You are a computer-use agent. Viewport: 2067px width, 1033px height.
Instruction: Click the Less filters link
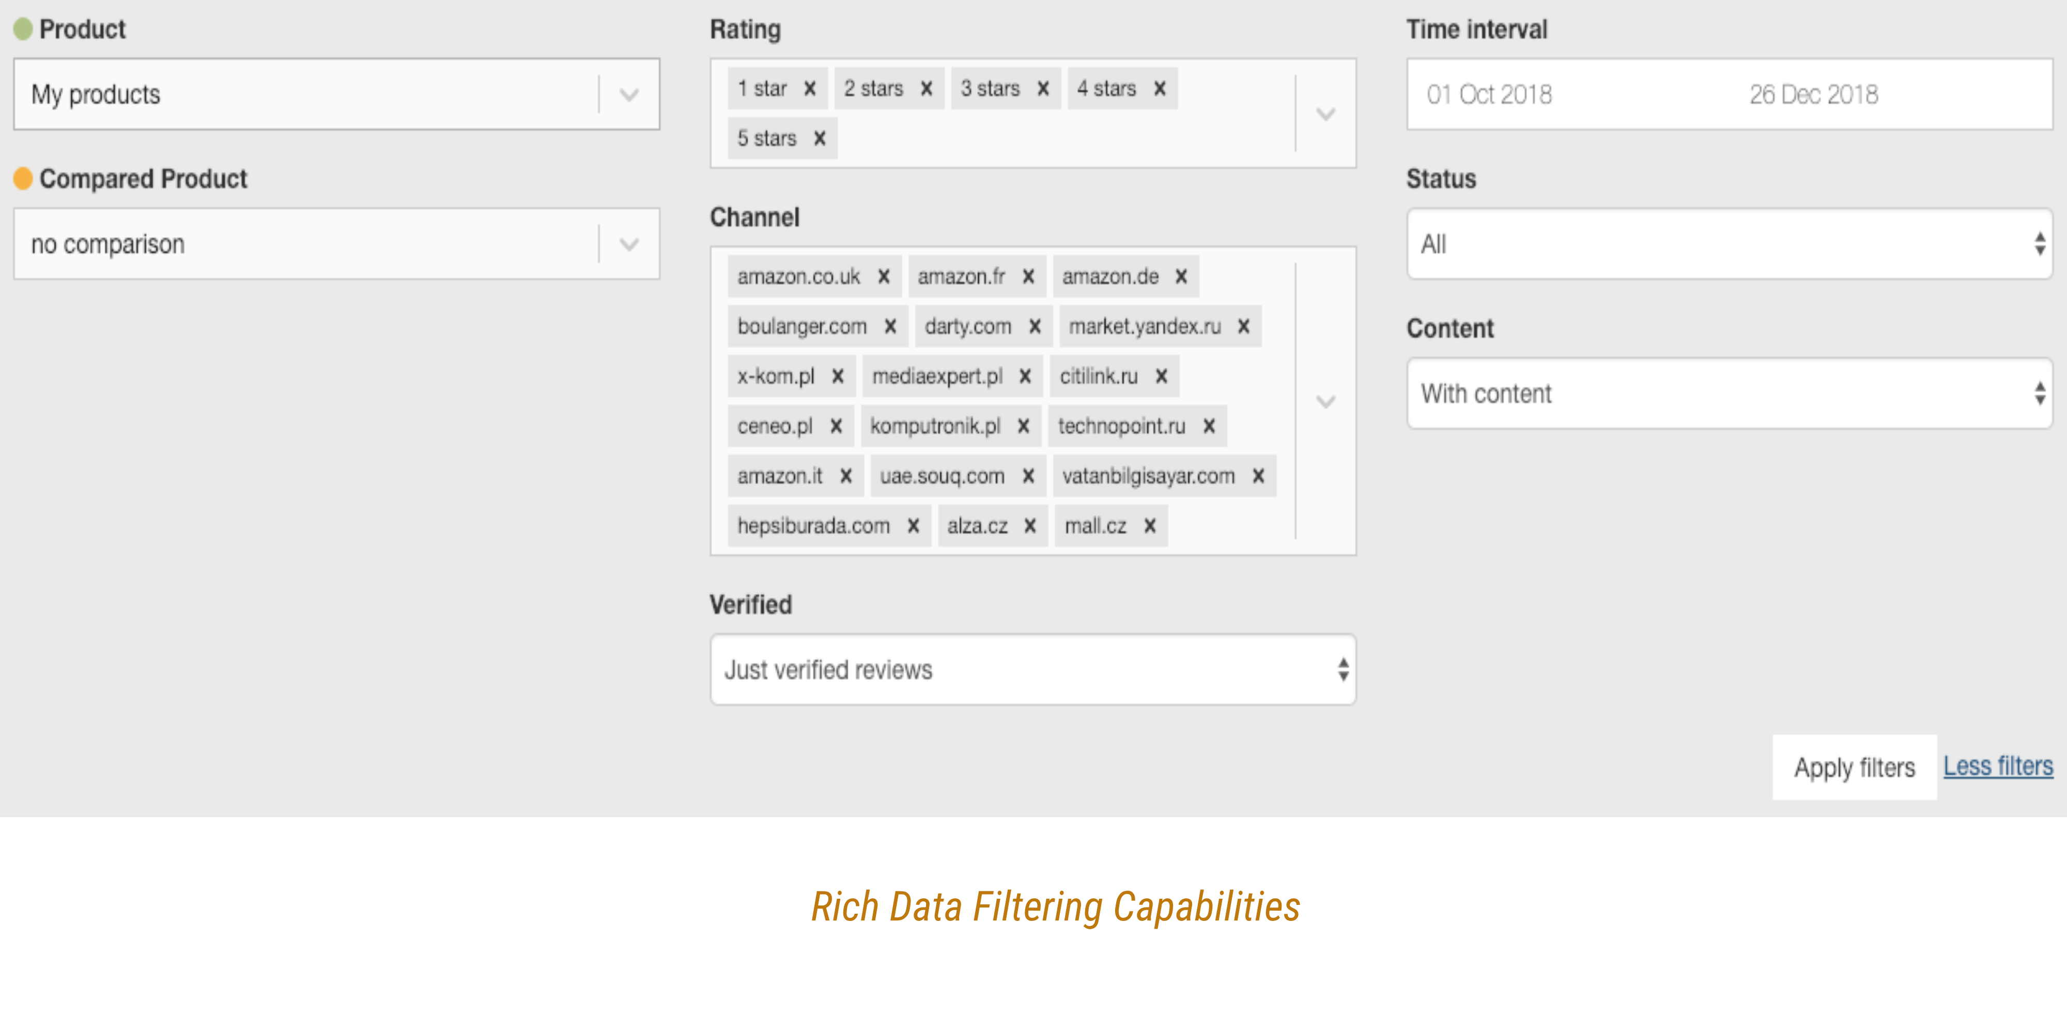click(x=1998, y=766)
